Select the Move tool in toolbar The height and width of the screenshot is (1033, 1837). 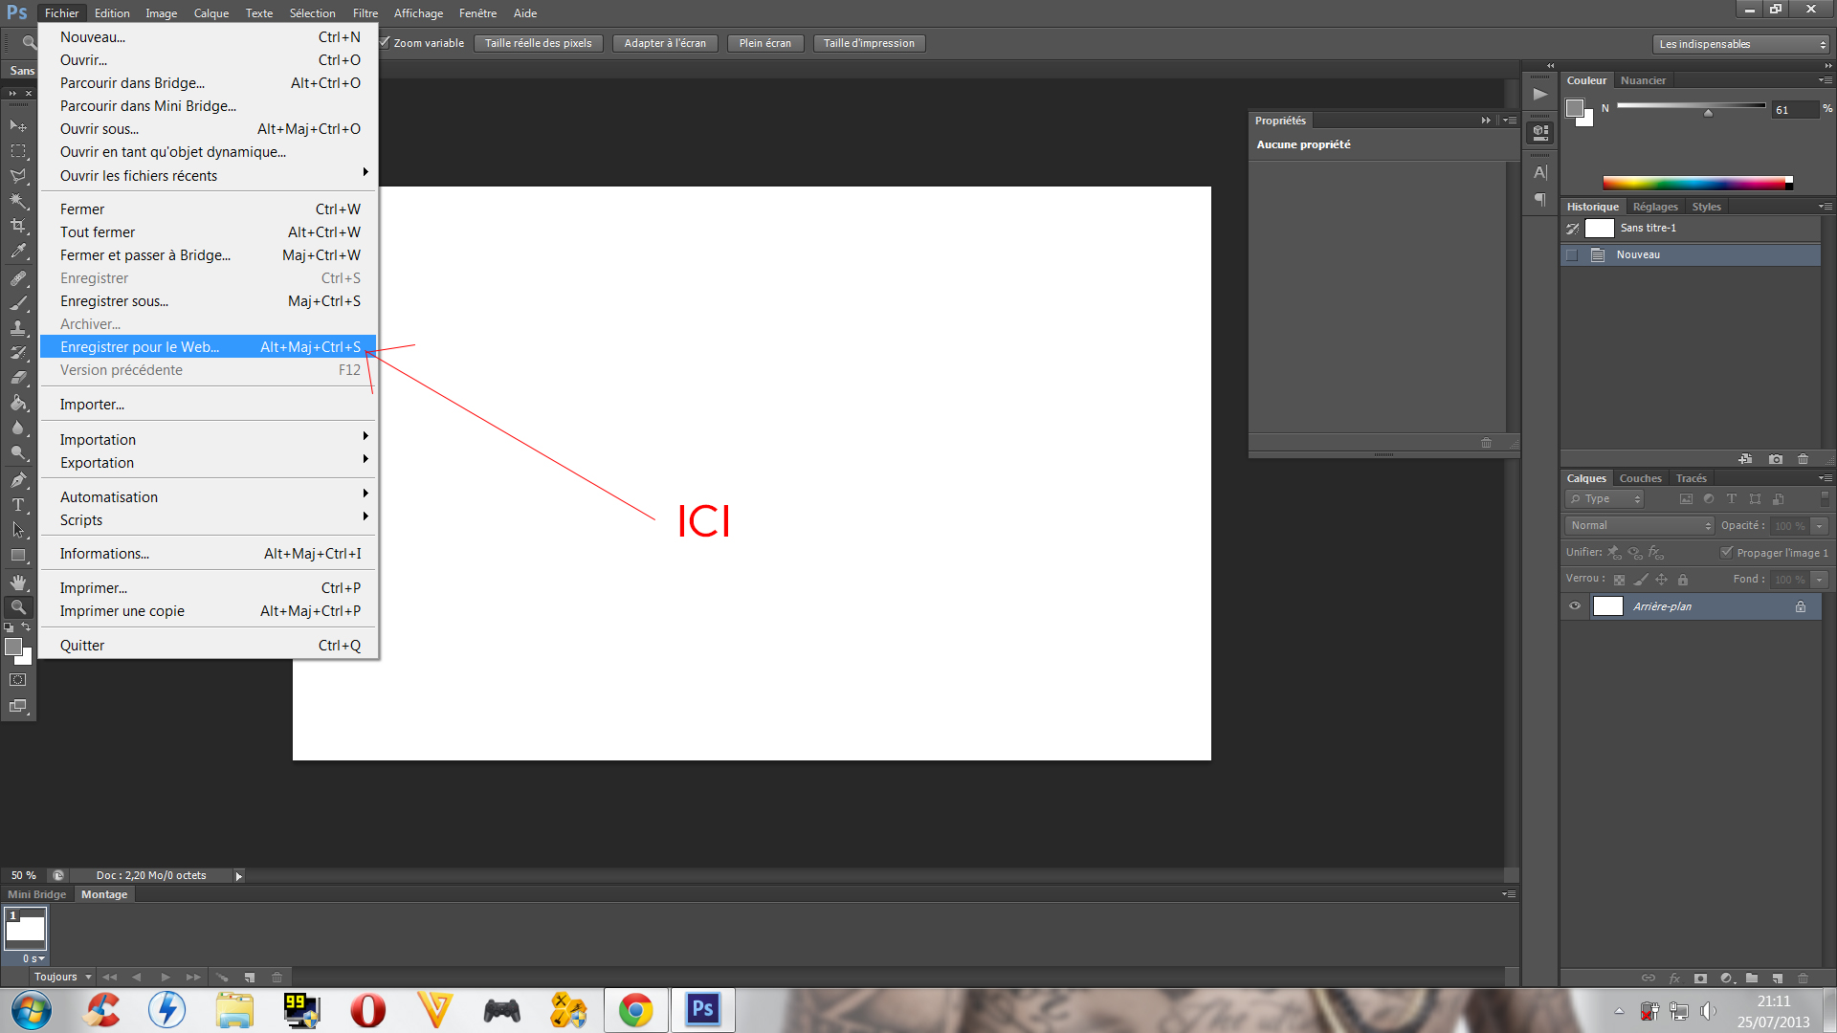tap(17, 125)
